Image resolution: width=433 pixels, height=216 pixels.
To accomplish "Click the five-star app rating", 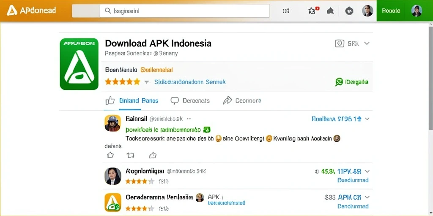I will pyautogui.click(x=122, y=81).
